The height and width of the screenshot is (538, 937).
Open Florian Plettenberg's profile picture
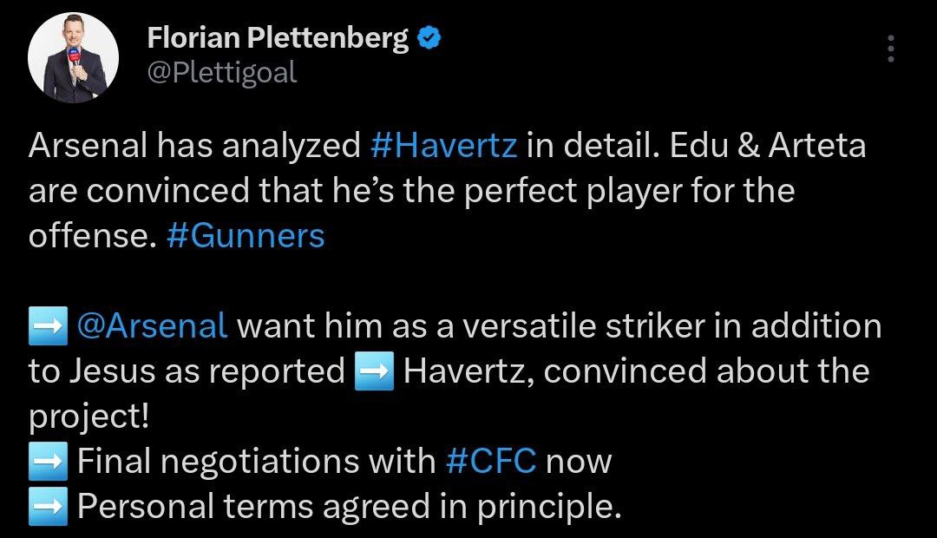click(73, 58)
